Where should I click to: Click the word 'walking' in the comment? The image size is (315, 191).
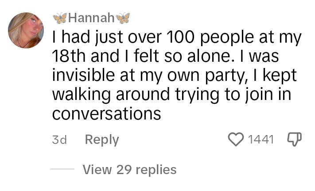(82, 94)
